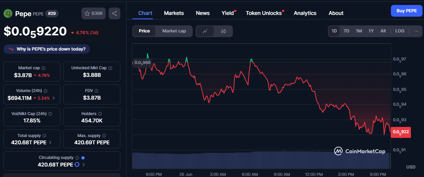Set chart range to 1D
This screenshot has height=177, width=424.
coord(334,31)
